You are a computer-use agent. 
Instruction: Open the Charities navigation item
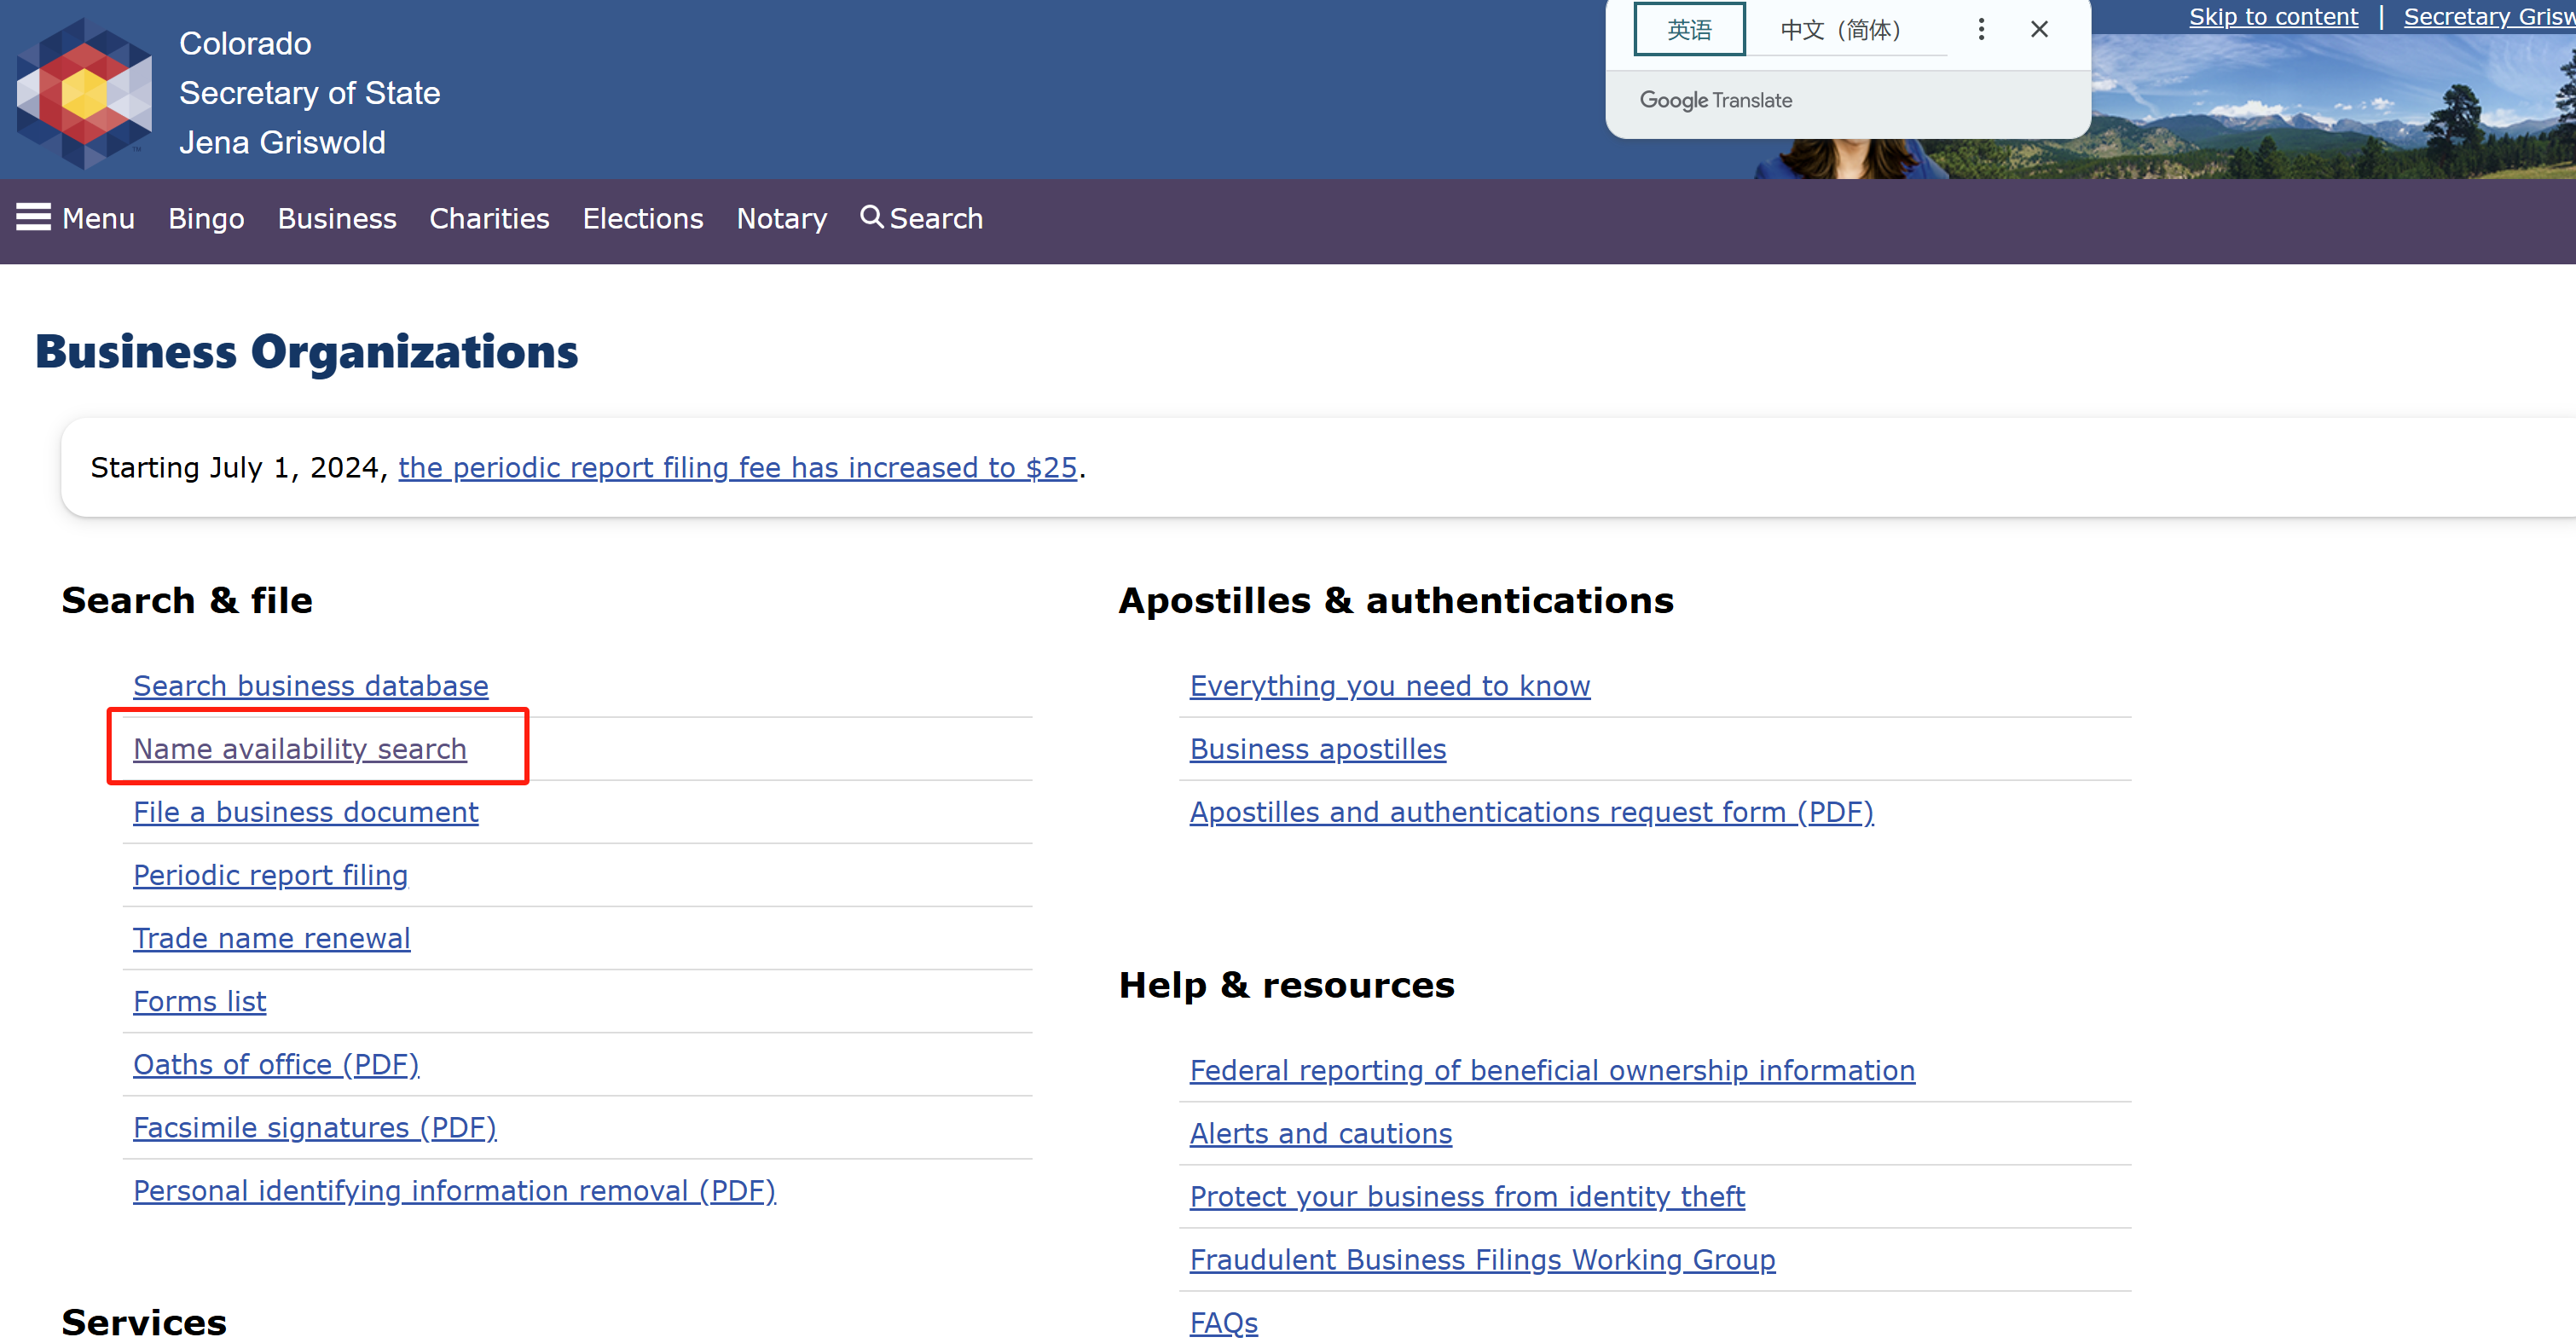[x=489, y=218]
